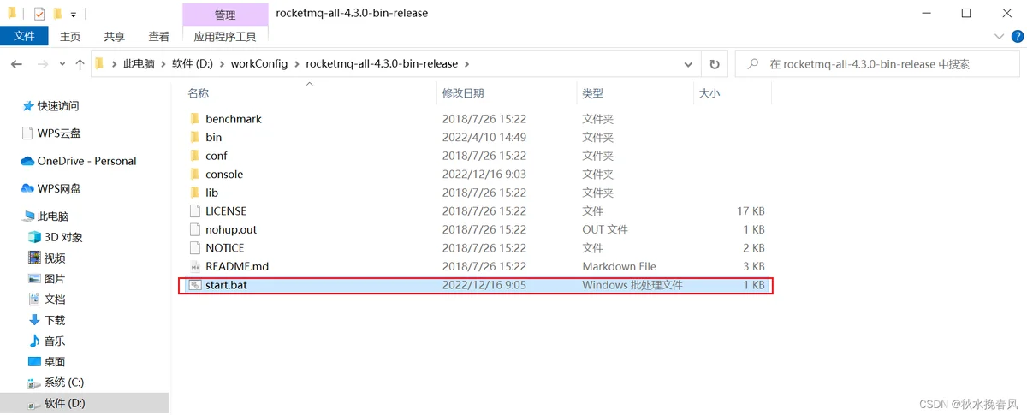
Task: Click the up-directory arrow button
Action: [x=80, y=64]
